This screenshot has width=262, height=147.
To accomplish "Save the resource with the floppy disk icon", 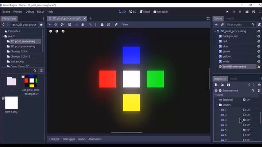I will pyautogui.click(x=228, y=85).
